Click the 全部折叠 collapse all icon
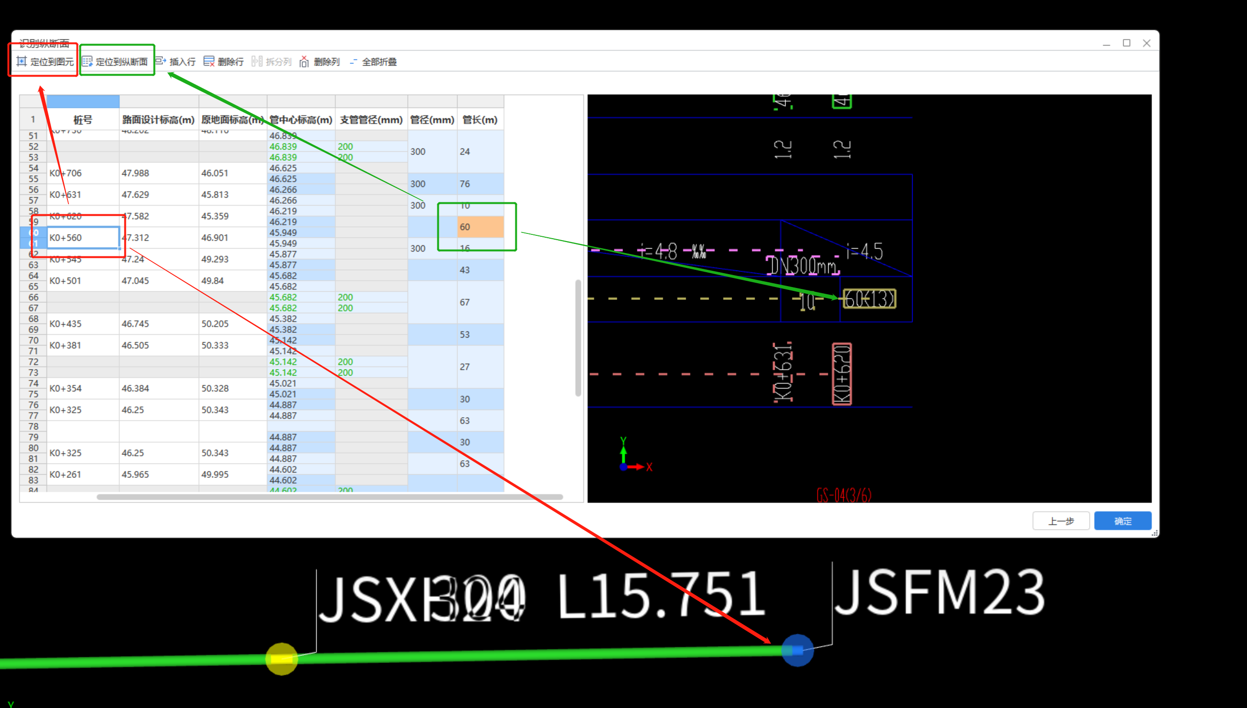 pos(354,61)
